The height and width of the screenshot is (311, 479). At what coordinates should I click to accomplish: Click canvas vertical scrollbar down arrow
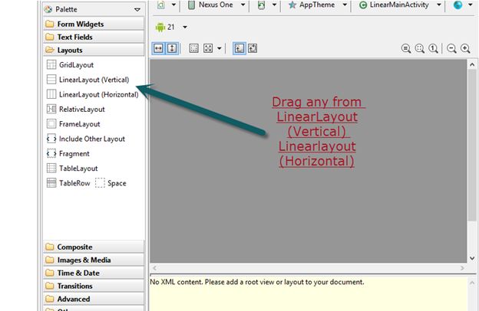coord(472,258)
